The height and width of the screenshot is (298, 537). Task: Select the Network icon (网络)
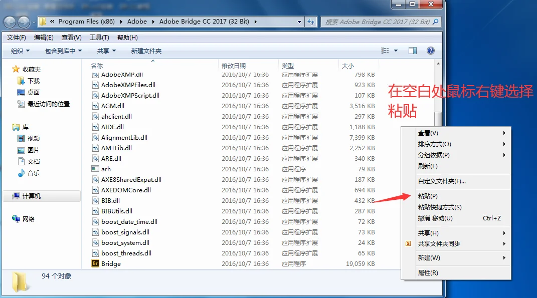click(16, 219)
